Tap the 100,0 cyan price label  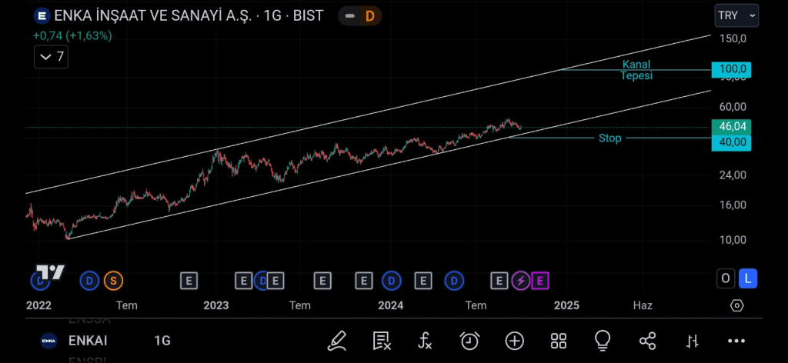pos(731,69)
